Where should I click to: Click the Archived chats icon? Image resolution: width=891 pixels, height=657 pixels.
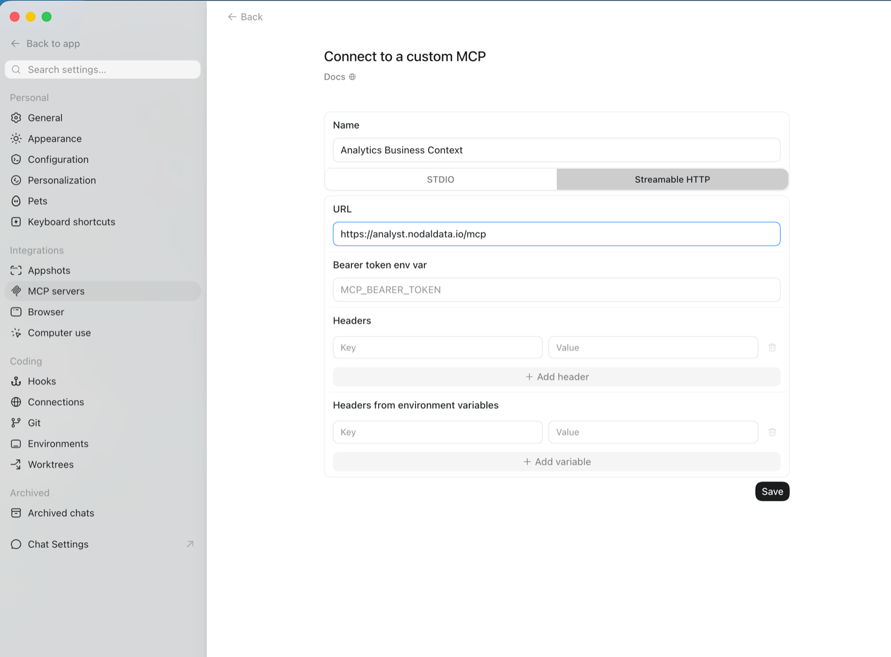(16, 513)
